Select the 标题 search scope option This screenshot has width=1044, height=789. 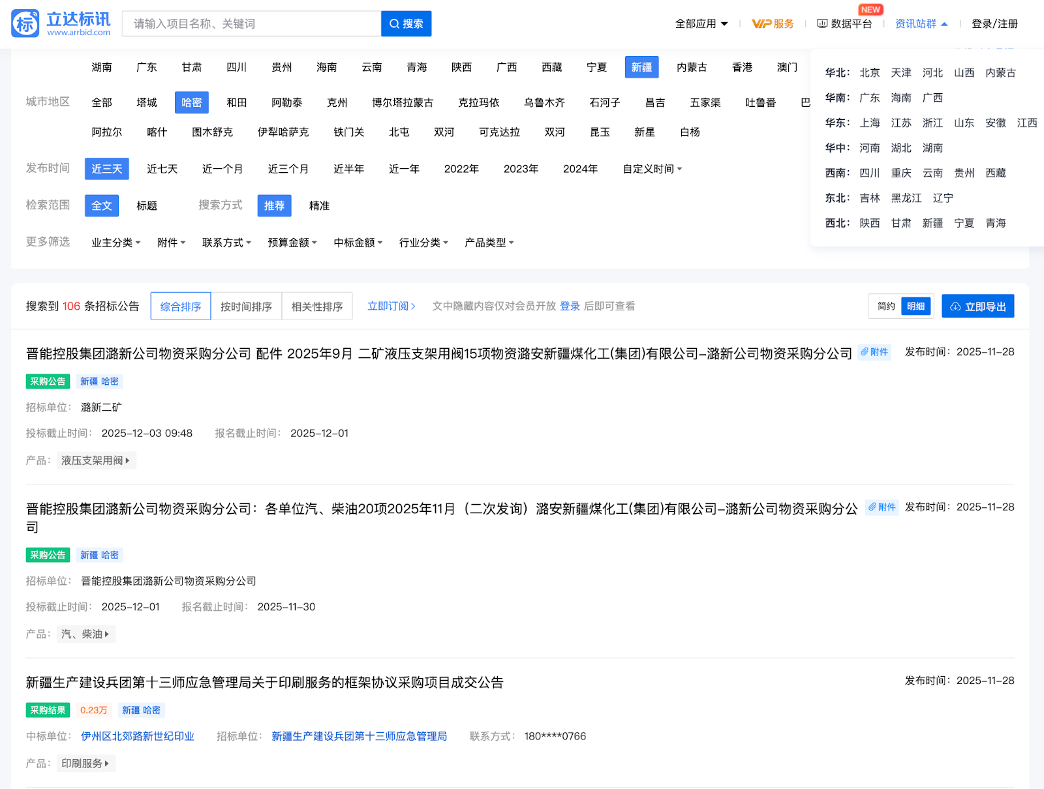(146, 206)
